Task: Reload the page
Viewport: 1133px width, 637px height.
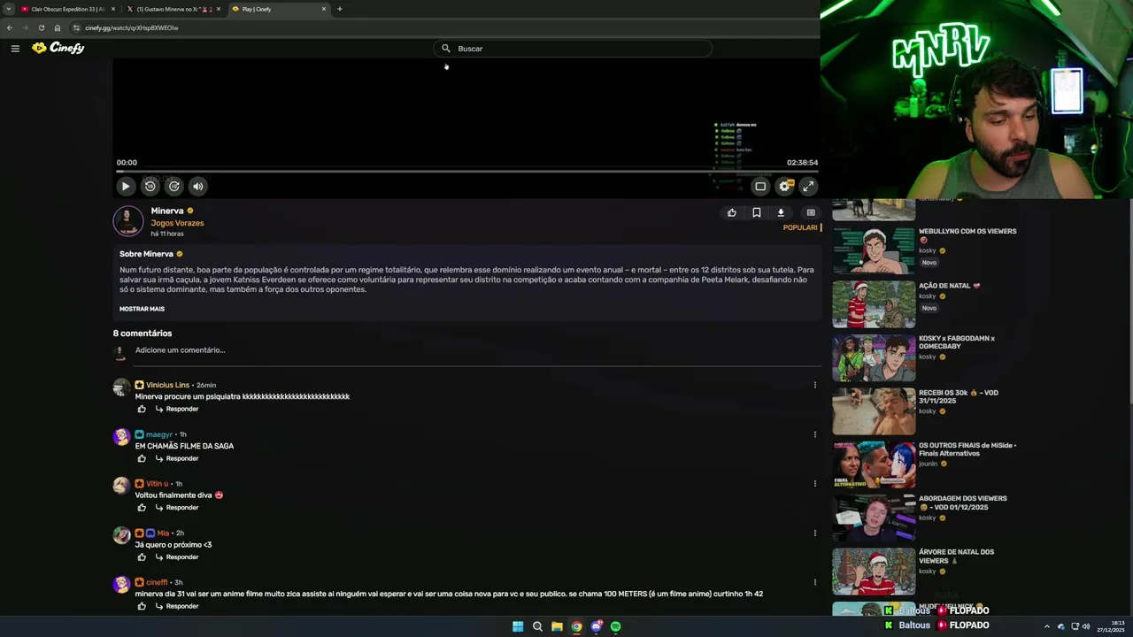Action: pyautogui.click(x=41, y=27)
